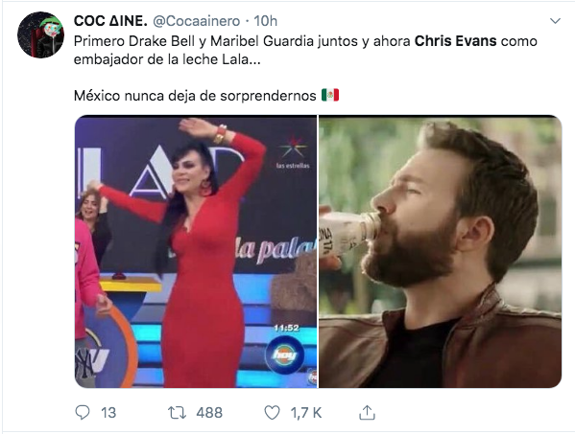The height and width of the screenshot is (434, 575).
Task: Click the share upload icon
Action: coord(367,412)
